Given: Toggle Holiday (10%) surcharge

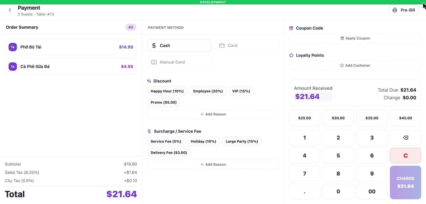Looking at the screenshot, I should click(x=204, y=141).
